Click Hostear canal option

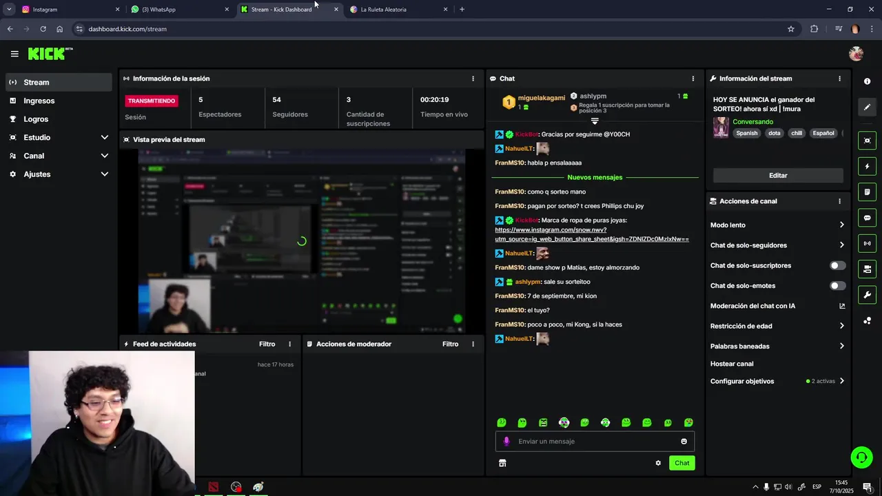pyautogui.click(x=732, y=364)
